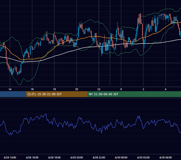Click the 4/29 22:00 date label
The image size is (181, 160).
[x=99, y=157]
